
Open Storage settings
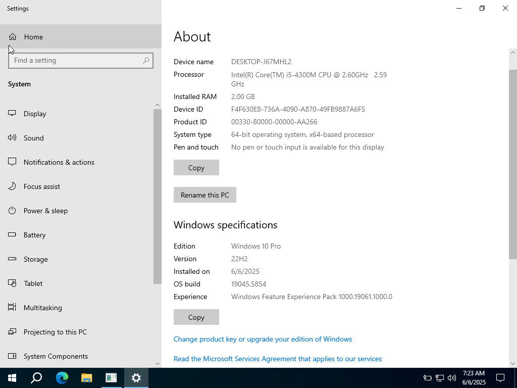[77, 259]
